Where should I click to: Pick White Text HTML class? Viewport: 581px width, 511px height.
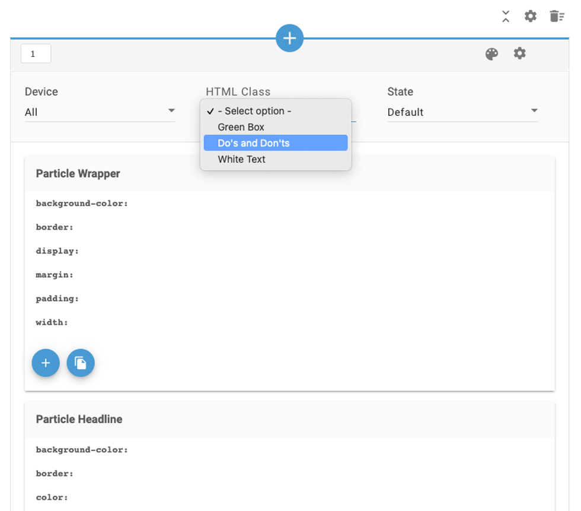[x=241, y=159]
